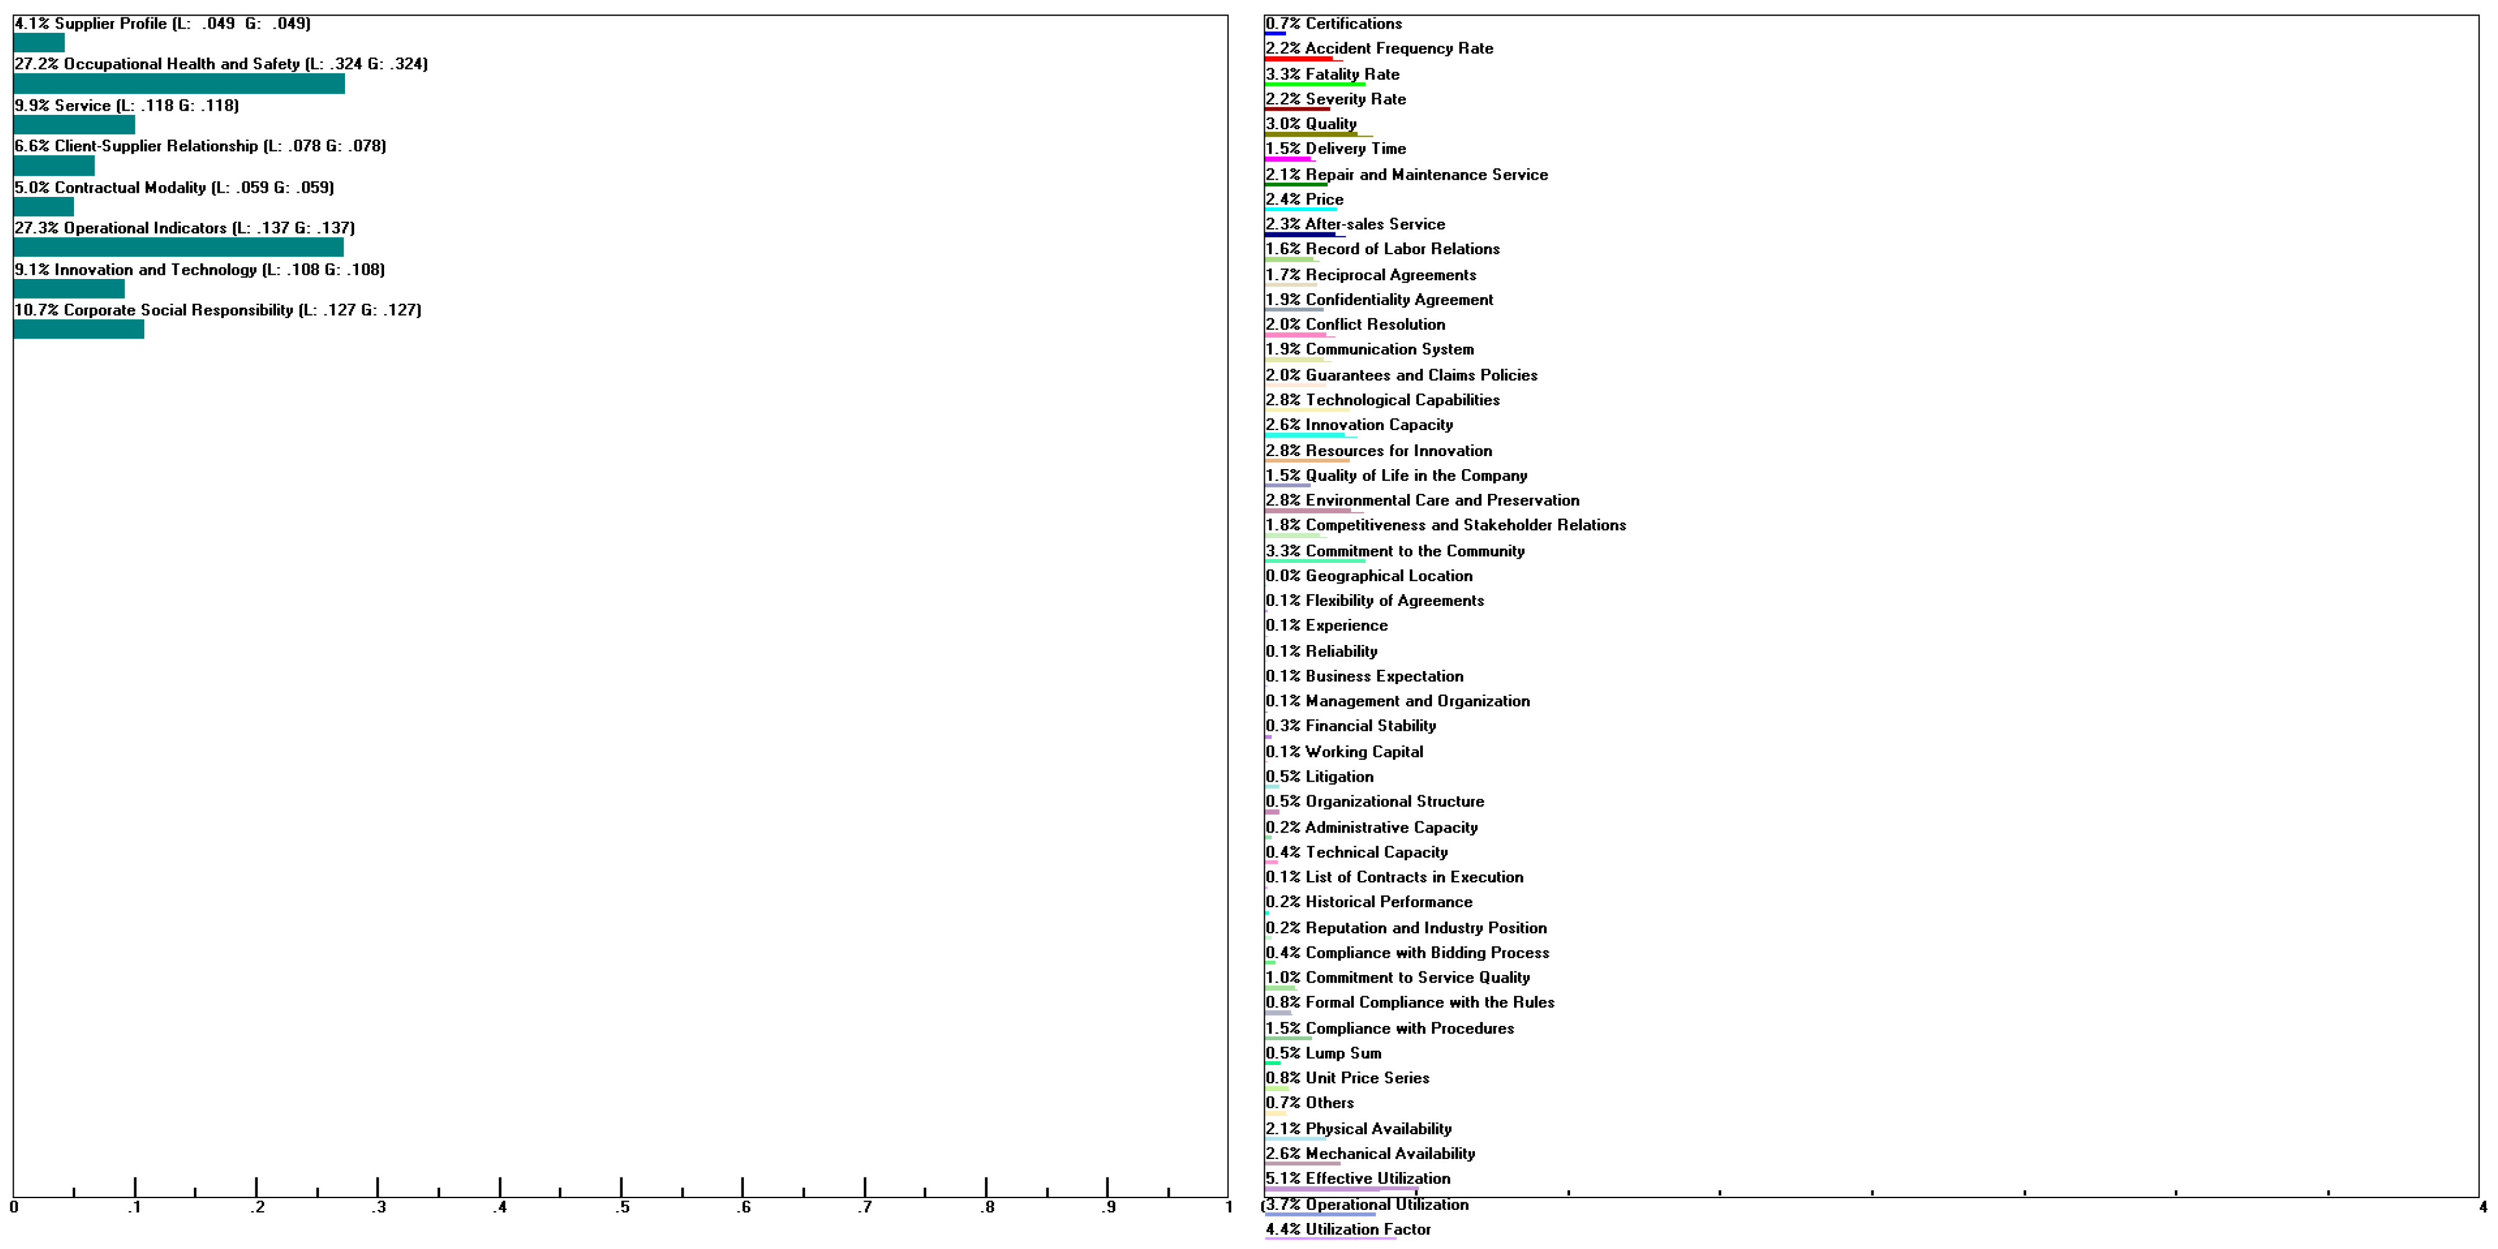Click the .5 mark on left axis

point(622,1207)
